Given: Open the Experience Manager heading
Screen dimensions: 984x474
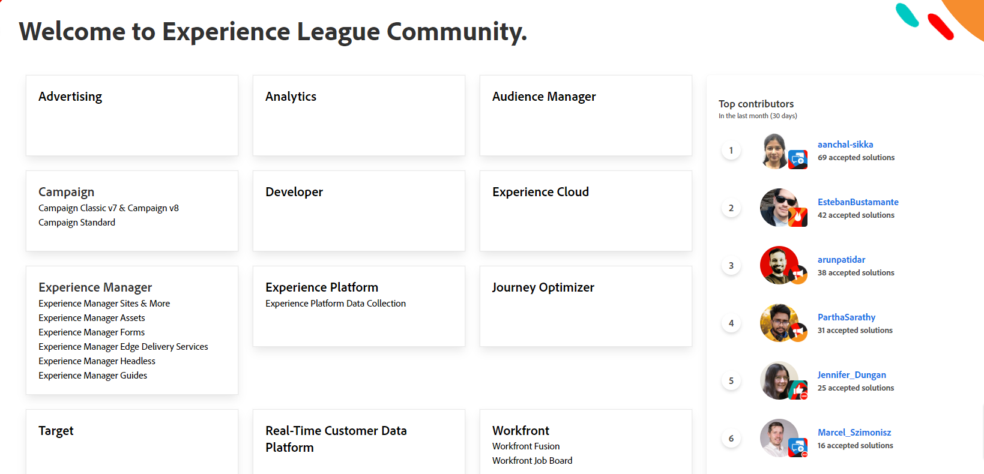Looking at the screenshot, I should point(95,287).
